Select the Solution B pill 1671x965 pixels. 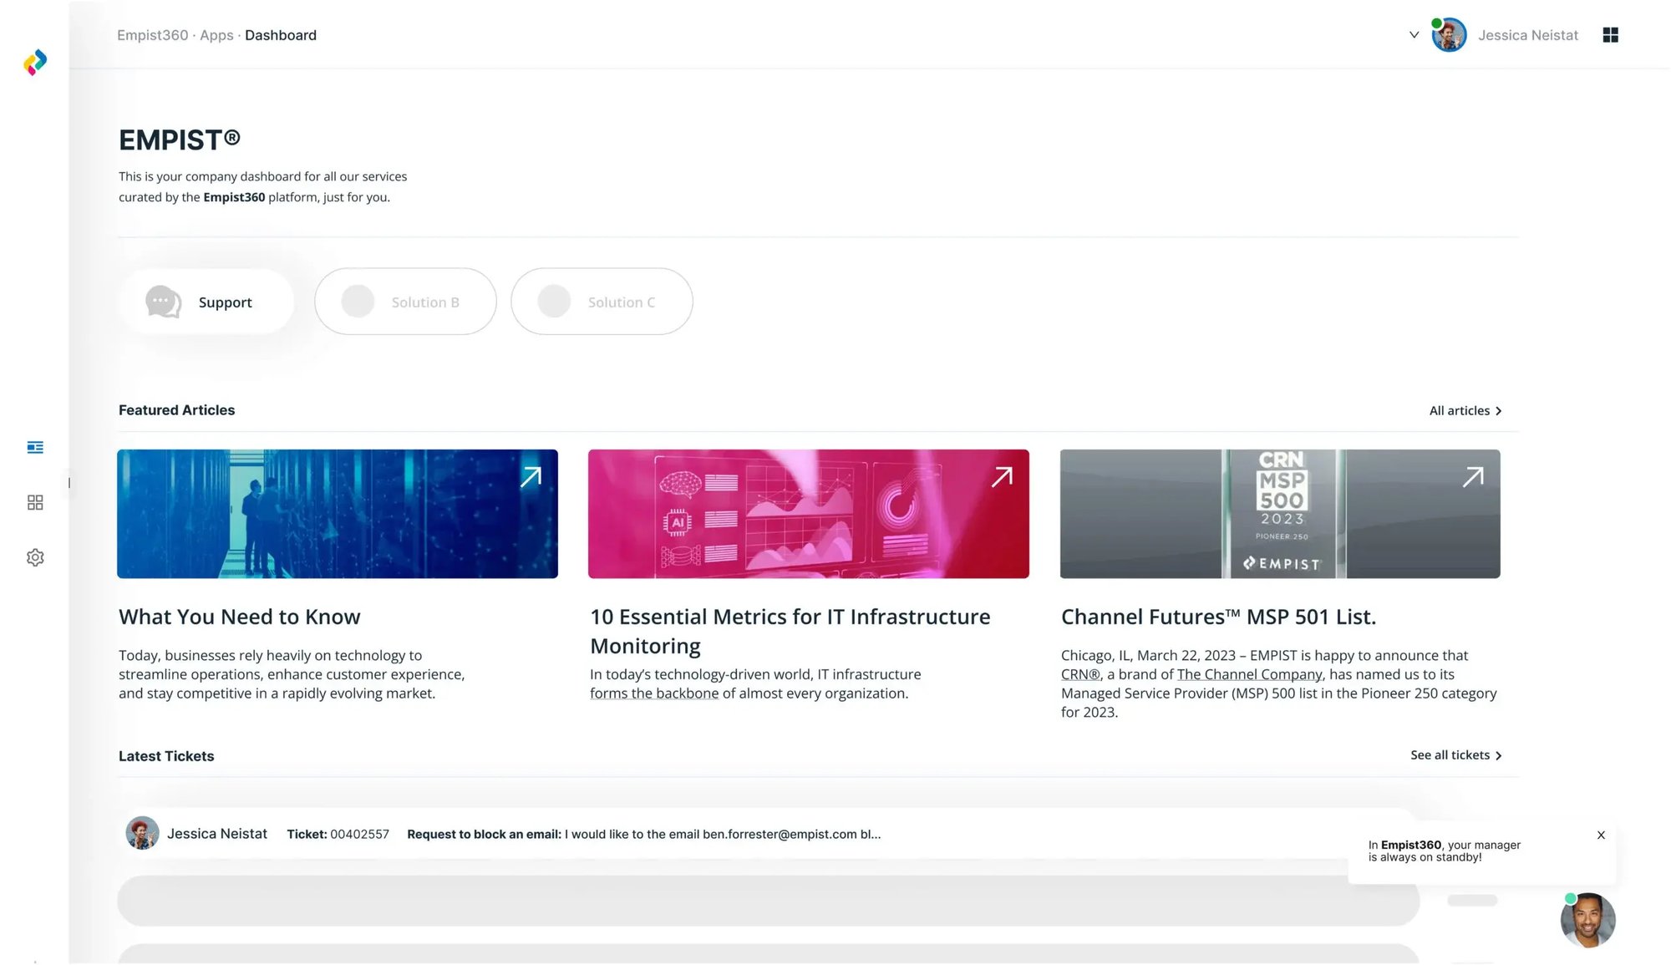click(405, 302)
